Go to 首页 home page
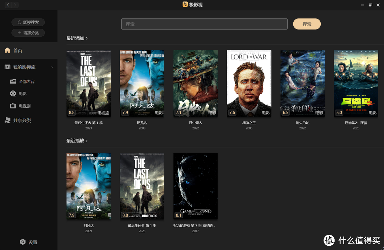The width and height of the screenshot is (384, 250). 29,50
